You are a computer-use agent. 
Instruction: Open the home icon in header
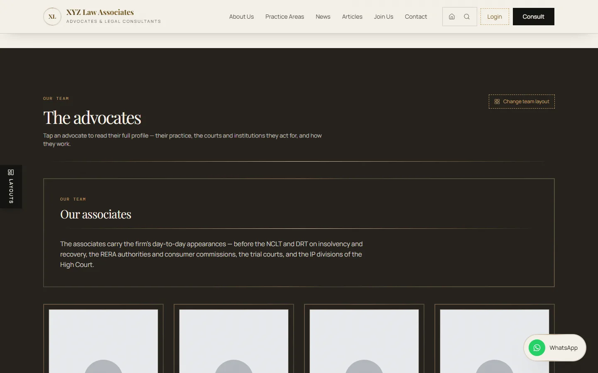pos(452,17)
